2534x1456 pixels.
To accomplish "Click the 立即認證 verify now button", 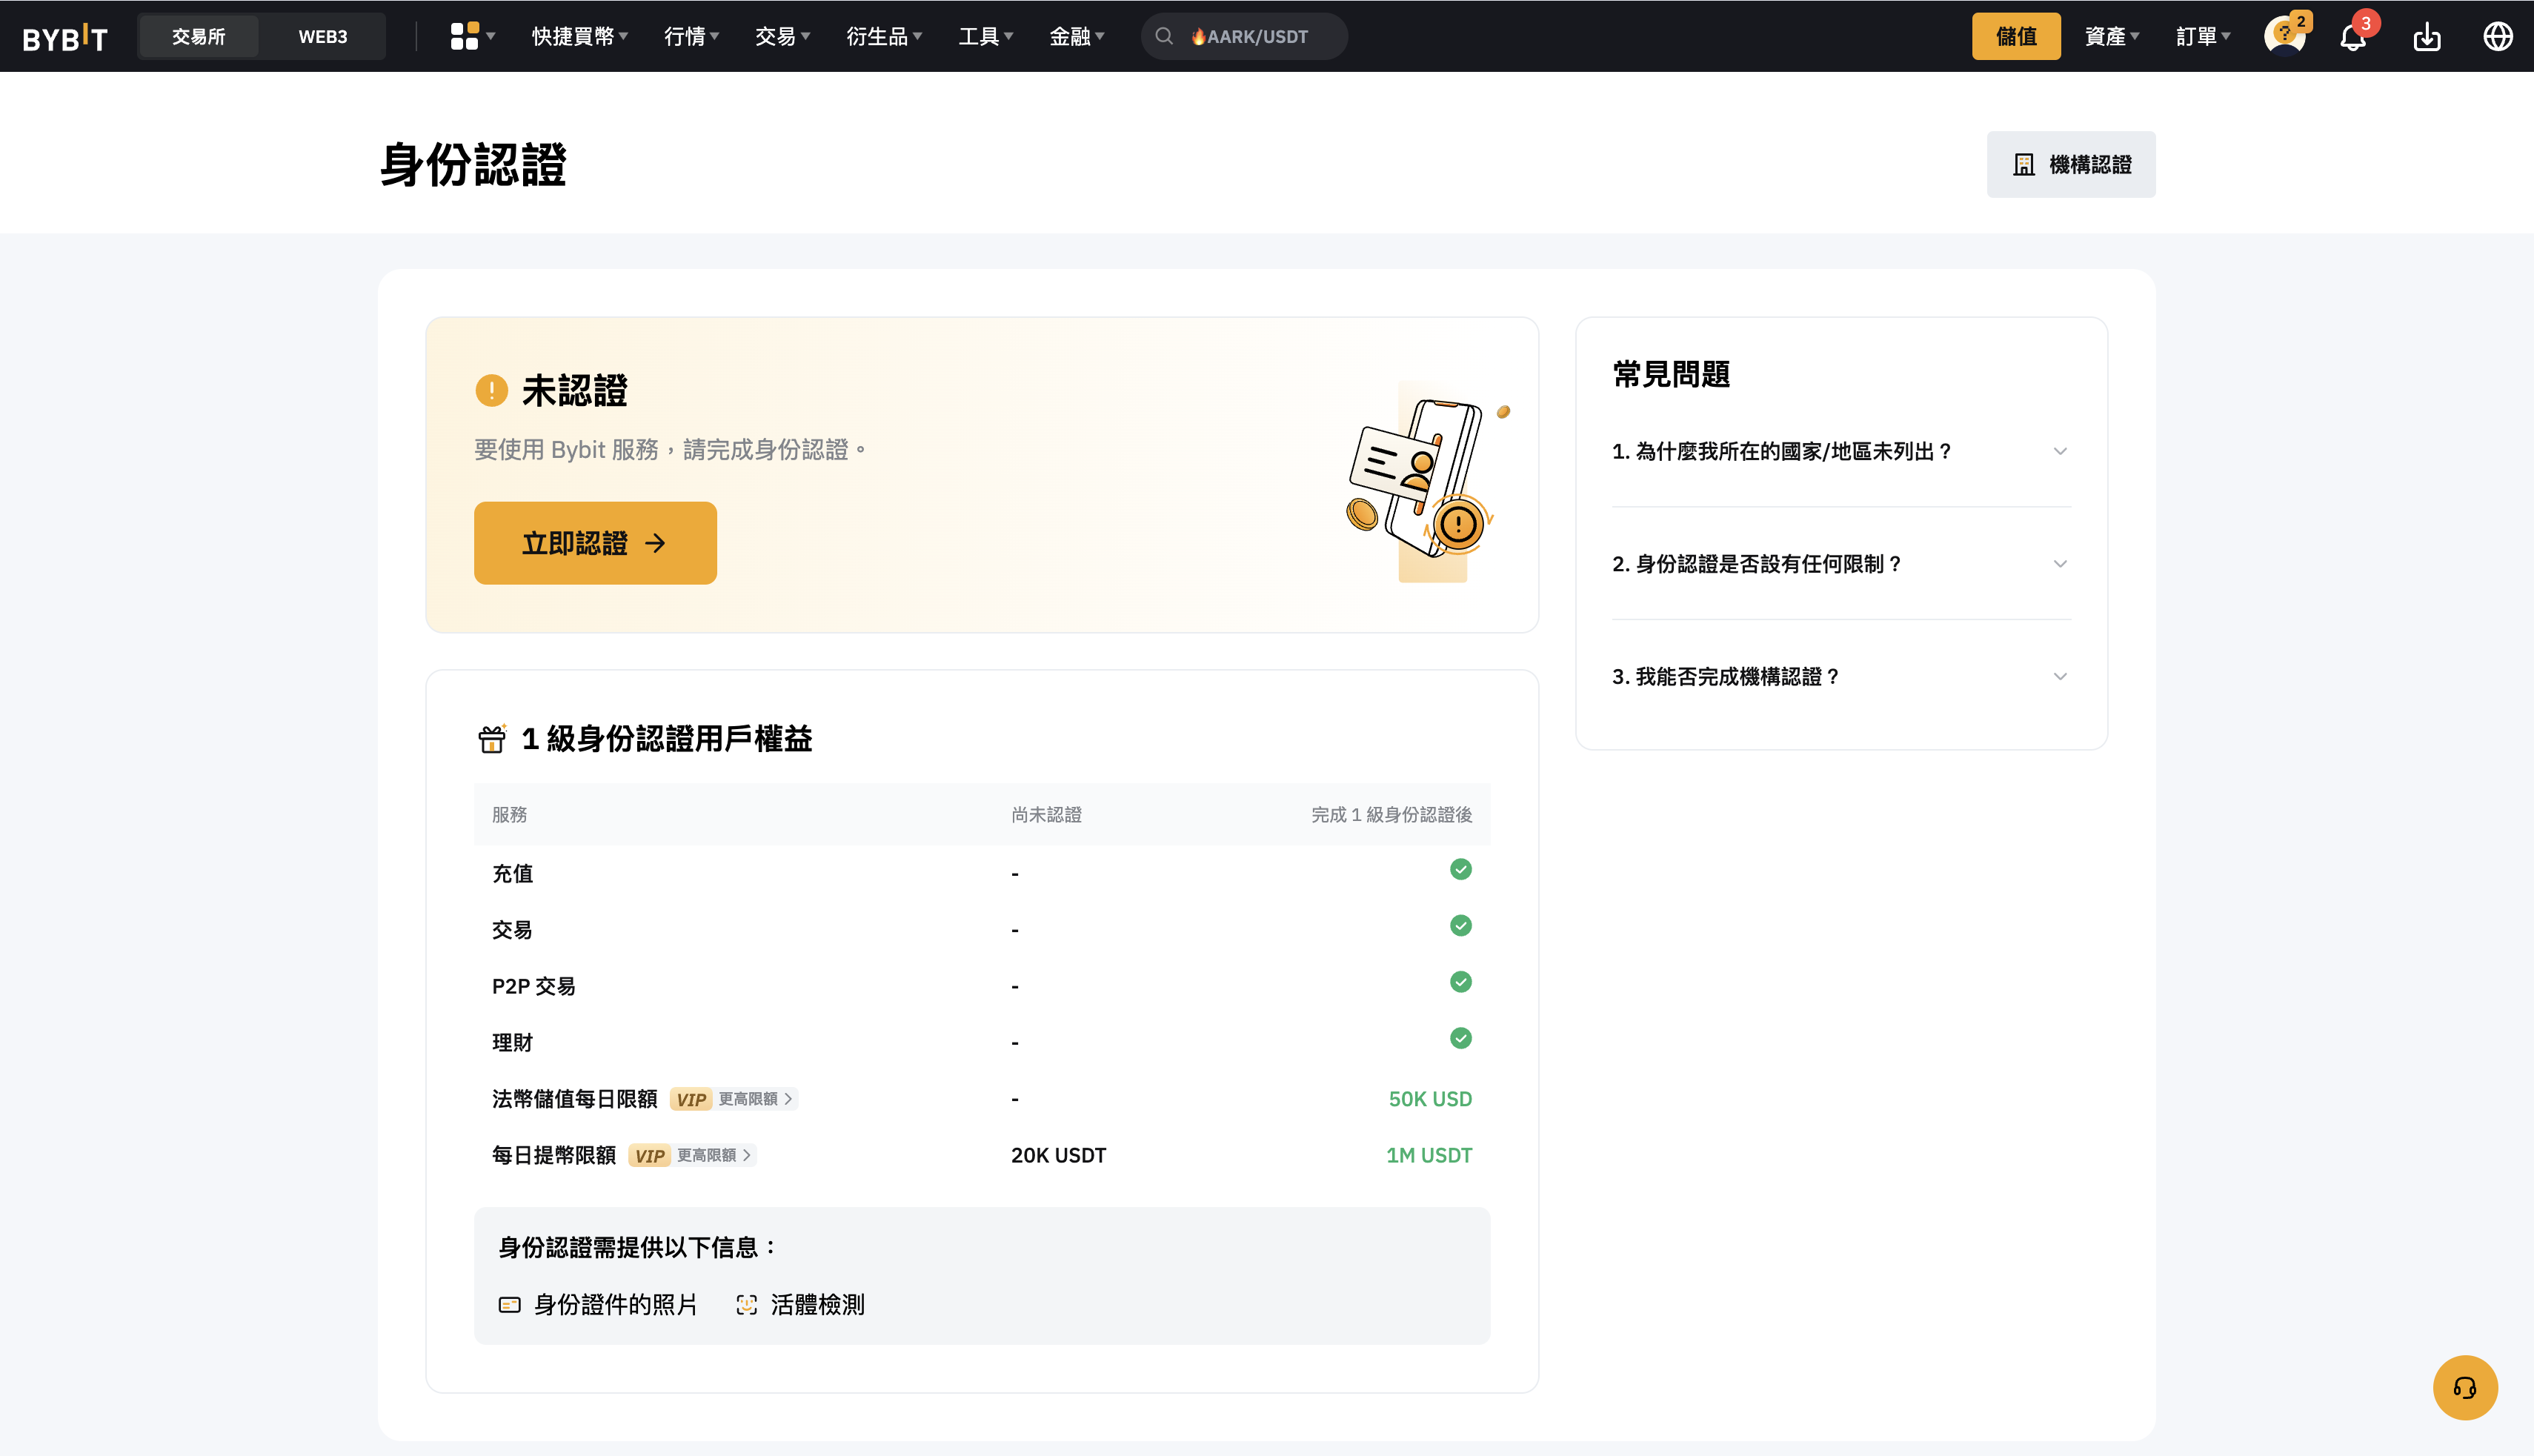I will [595, 543].
